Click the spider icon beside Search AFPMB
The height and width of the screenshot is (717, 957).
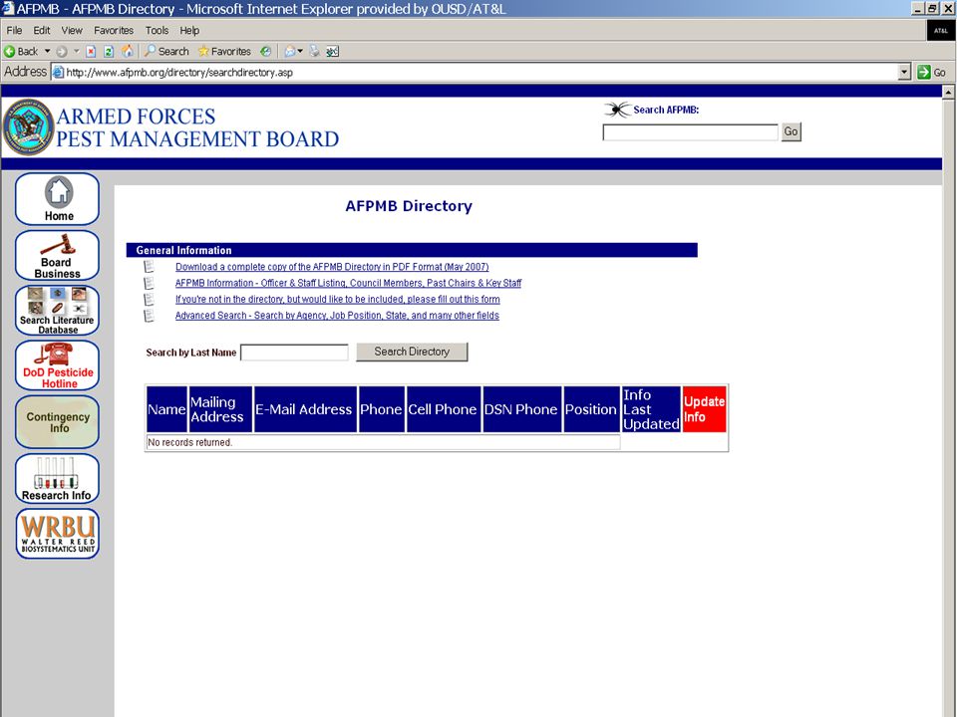(617, 110)
